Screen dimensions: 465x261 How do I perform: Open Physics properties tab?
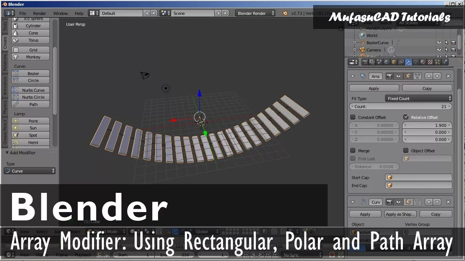click(445, 62)
